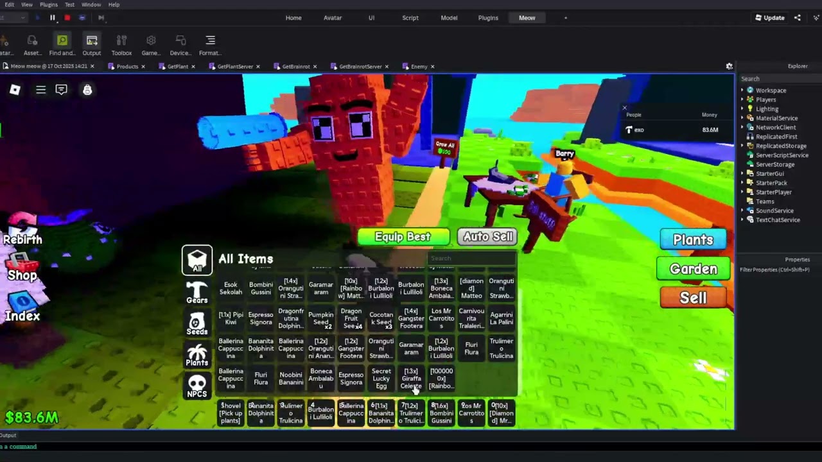This screenshot has height=462, width=822.
Task: Click the Equip Best button
Action: click(403, 237)
